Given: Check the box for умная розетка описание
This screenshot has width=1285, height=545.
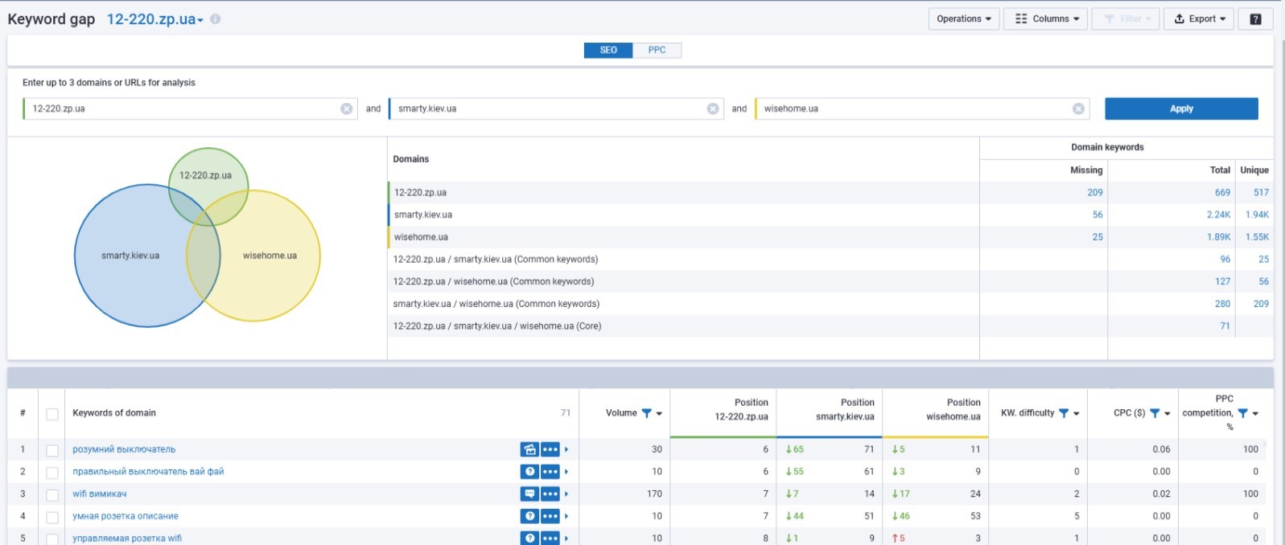Looking at the screenshot, I should (x=52, y=517).
